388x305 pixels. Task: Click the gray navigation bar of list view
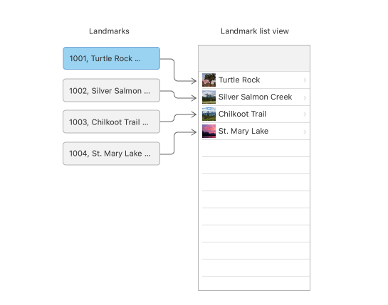coord(254,58)
